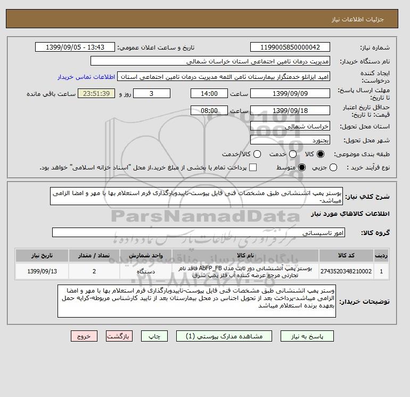Click the کد کالا column header
The width and height of the screenshot is (410, 397).
(346, 255)
